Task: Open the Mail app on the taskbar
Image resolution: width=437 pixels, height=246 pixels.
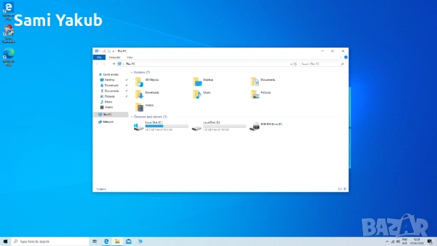Action: point(128,241)
